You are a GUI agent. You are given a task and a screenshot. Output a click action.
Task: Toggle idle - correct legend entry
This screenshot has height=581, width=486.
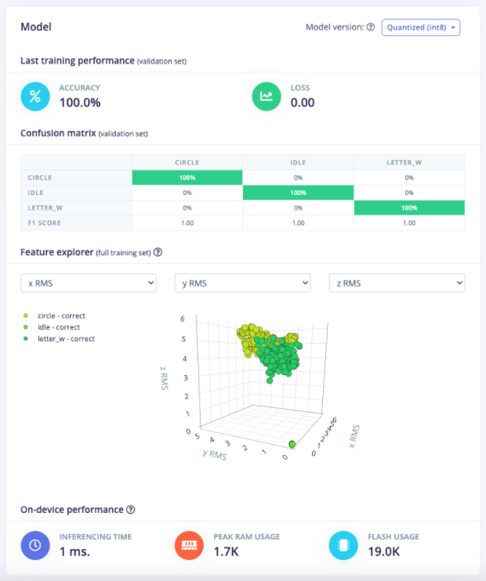coord(55,327)
